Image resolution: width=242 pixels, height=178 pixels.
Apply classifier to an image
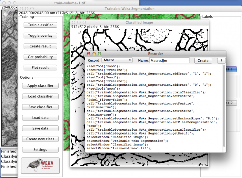click(40, 85)
